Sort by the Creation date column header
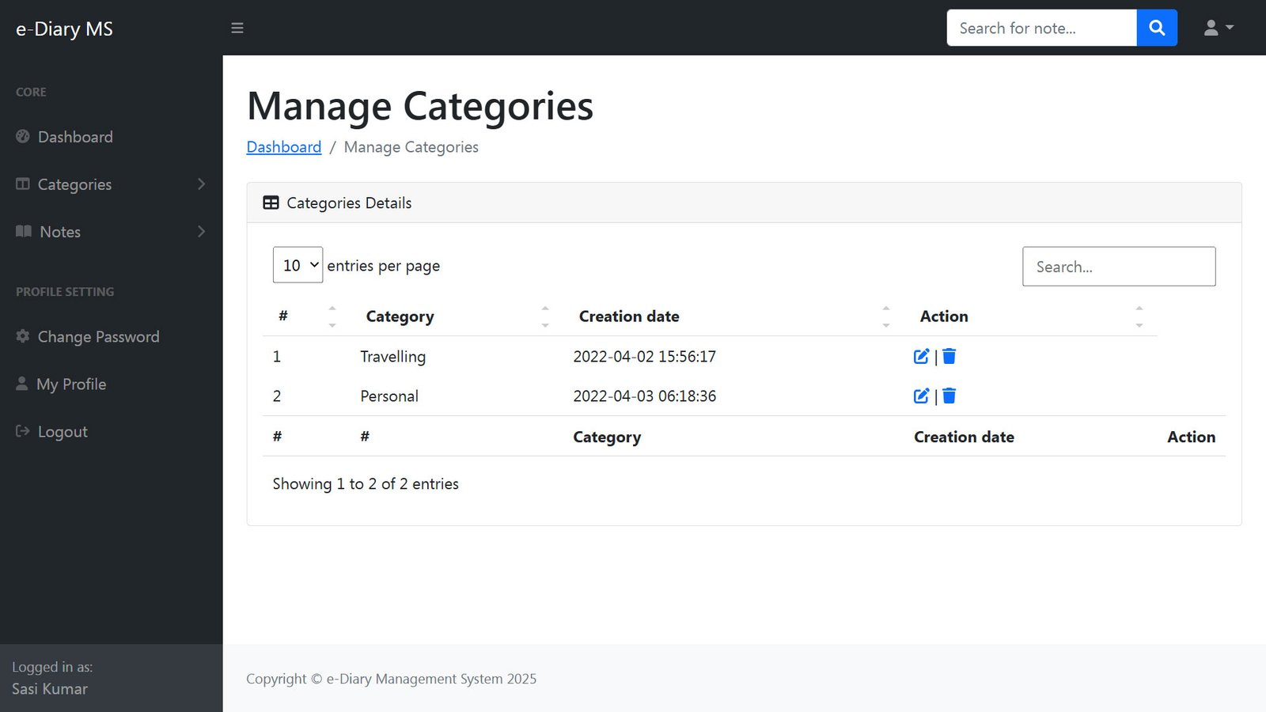1266x712 pixels. coord(733,316)
